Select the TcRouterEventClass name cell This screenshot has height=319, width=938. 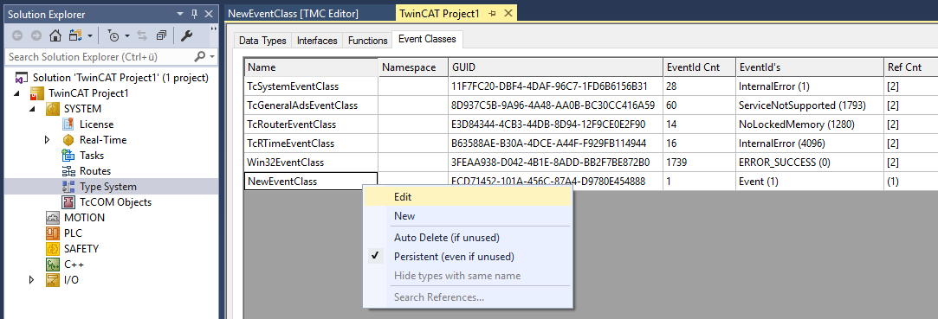311,124
